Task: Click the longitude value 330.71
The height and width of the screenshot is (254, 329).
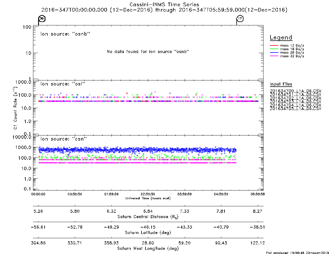Action: [75, 243]
